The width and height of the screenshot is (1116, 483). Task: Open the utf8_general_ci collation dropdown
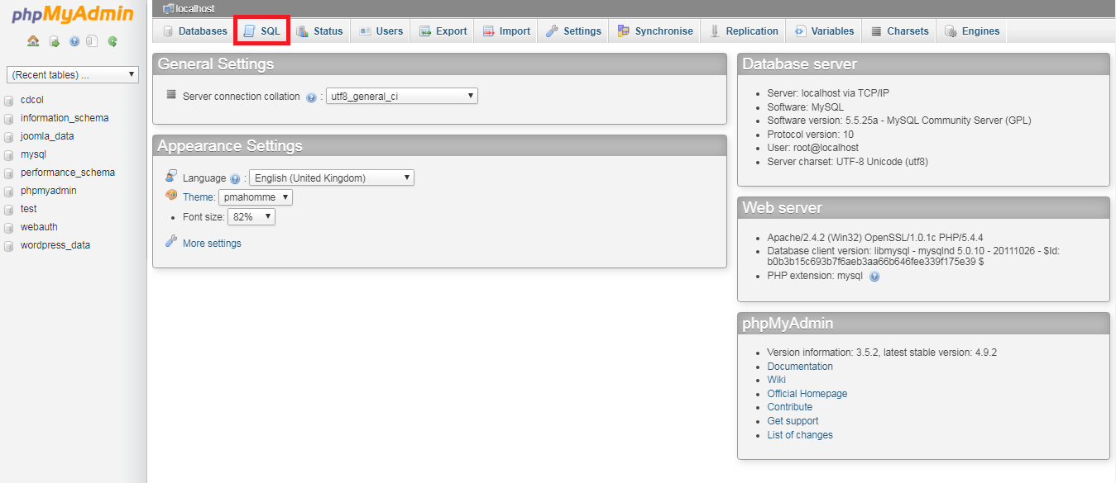coord(402,97)
